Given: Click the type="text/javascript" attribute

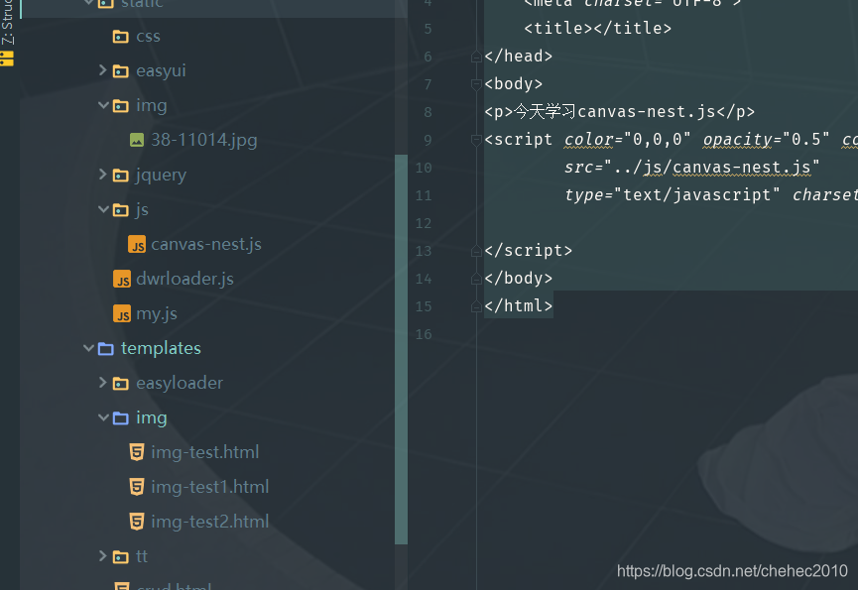Looking at the screenshot, I should click(x=672, y=195).
